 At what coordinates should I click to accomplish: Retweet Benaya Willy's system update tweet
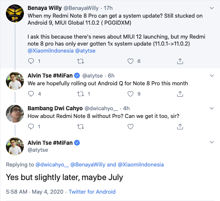coord(80,61)
